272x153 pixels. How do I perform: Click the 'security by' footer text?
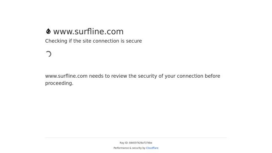(x=139, y=148)
